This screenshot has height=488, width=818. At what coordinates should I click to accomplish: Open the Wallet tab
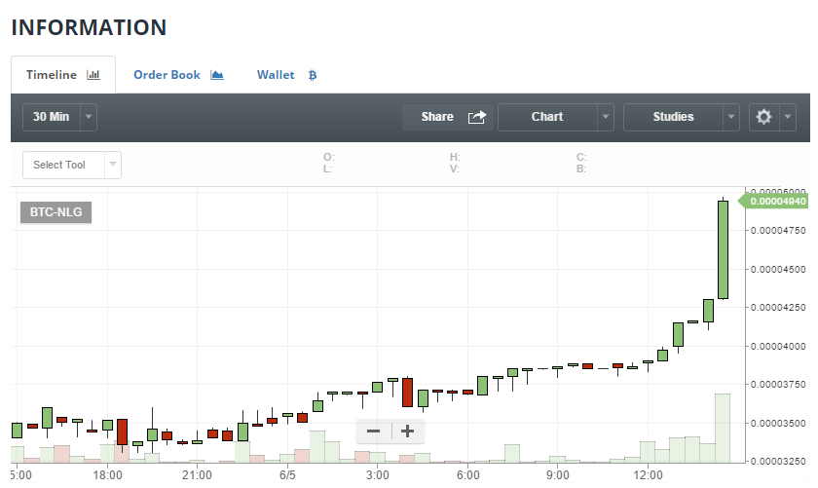[286, 75]
